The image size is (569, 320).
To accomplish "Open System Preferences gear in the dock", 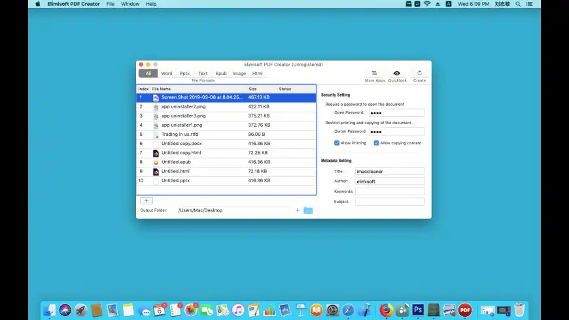I will [x=332, y=310].
